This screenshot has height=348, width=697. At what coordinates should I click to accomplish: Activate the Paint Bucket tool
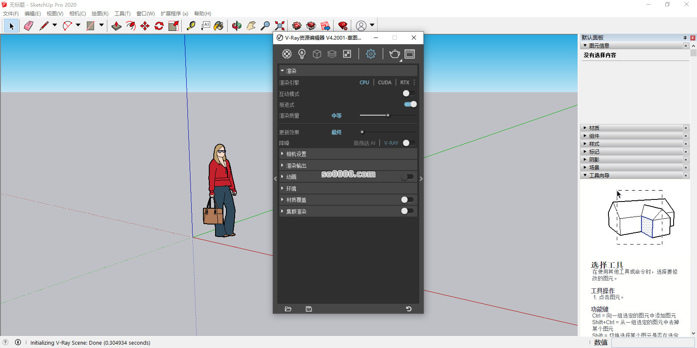[x=218, y=26]
